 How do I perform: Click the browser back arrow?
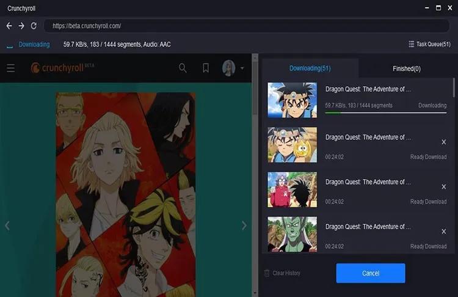9,26
